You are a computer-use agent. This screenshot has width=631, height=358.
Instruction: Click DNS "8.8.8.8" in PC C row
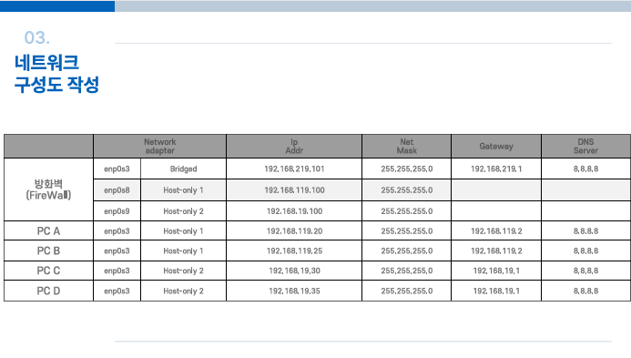click(585, 271)
